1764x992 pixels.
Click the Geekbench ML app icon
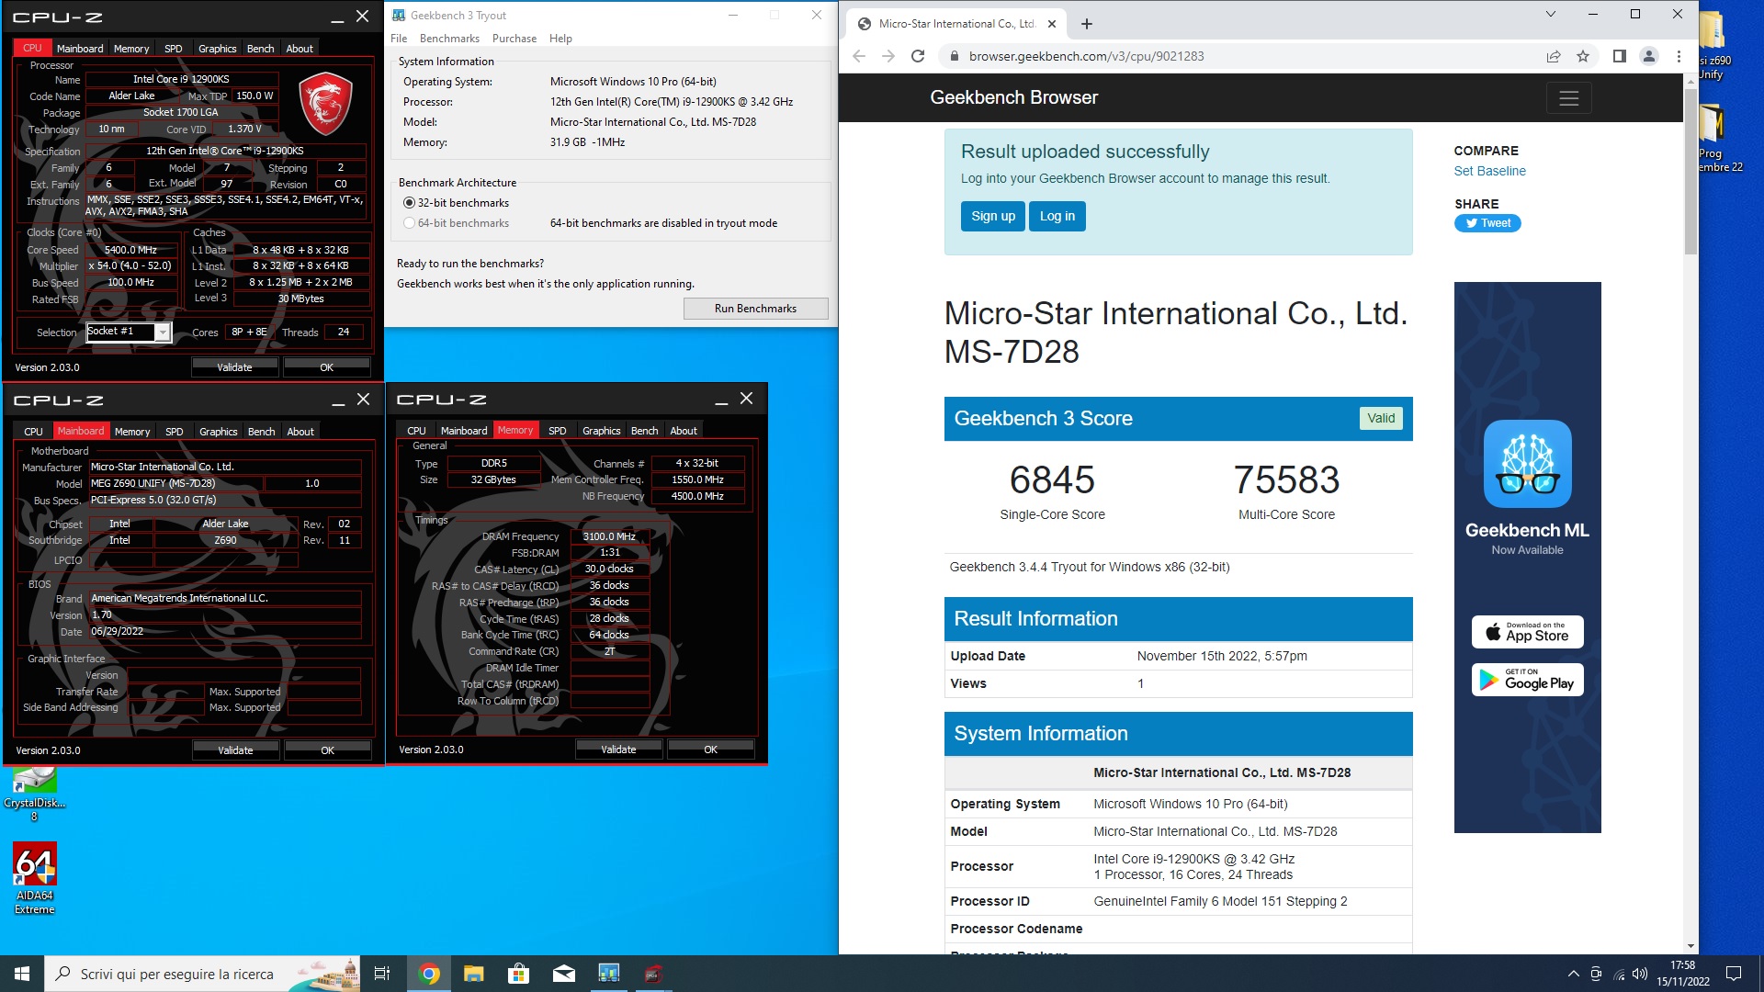(1527, 464)
